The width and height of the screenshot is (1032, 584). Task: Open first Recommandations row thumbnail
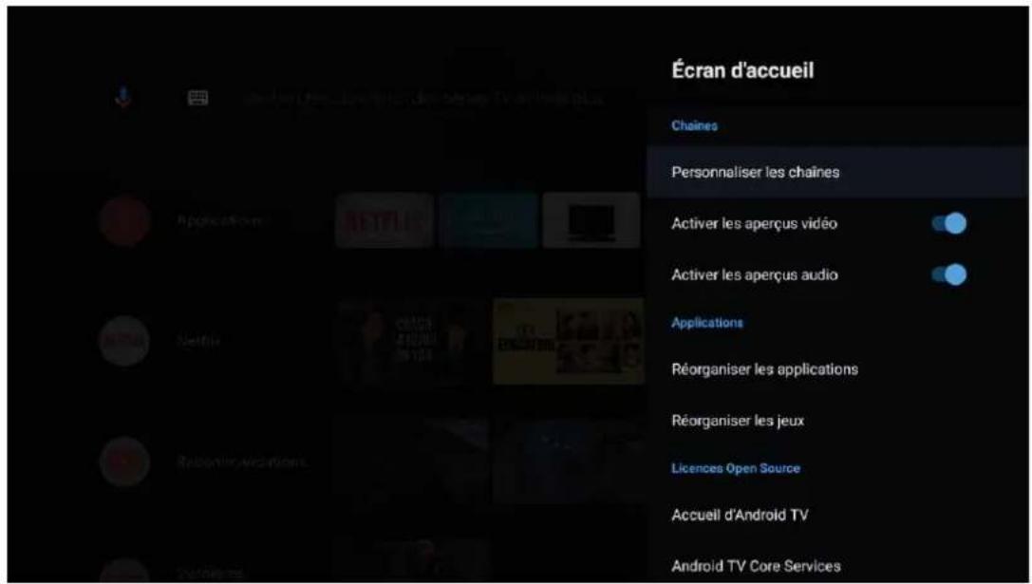click(411, 461)
